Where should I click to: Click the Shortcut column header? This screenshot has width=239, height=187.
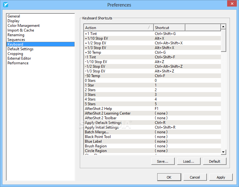click(x=169, y=27)
